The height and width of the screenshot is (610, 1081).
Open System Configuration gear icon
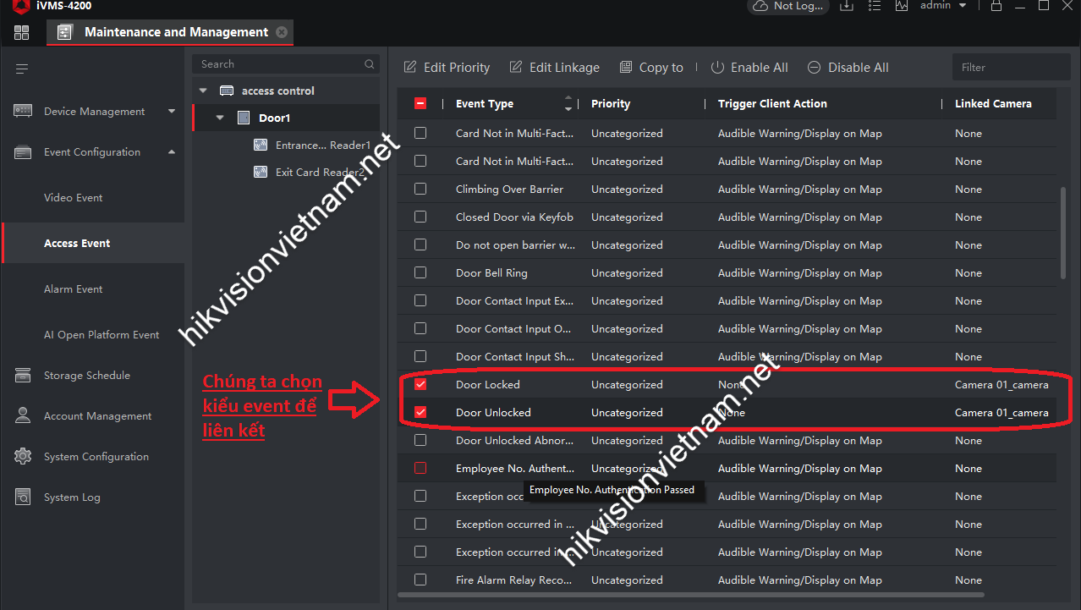23,457
